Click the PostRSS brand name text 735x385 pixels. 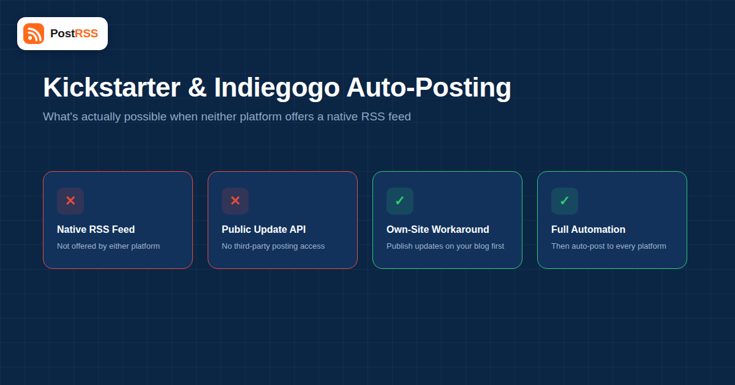(74, 34)
